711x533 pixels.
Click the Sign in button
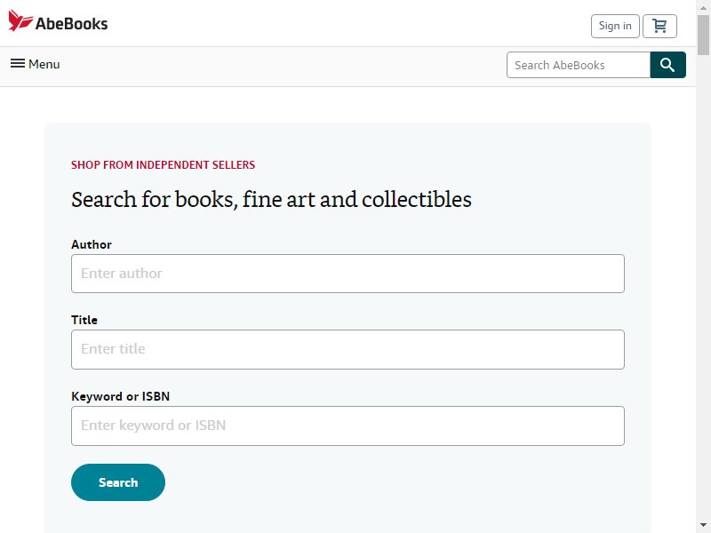tap(615, 27)
